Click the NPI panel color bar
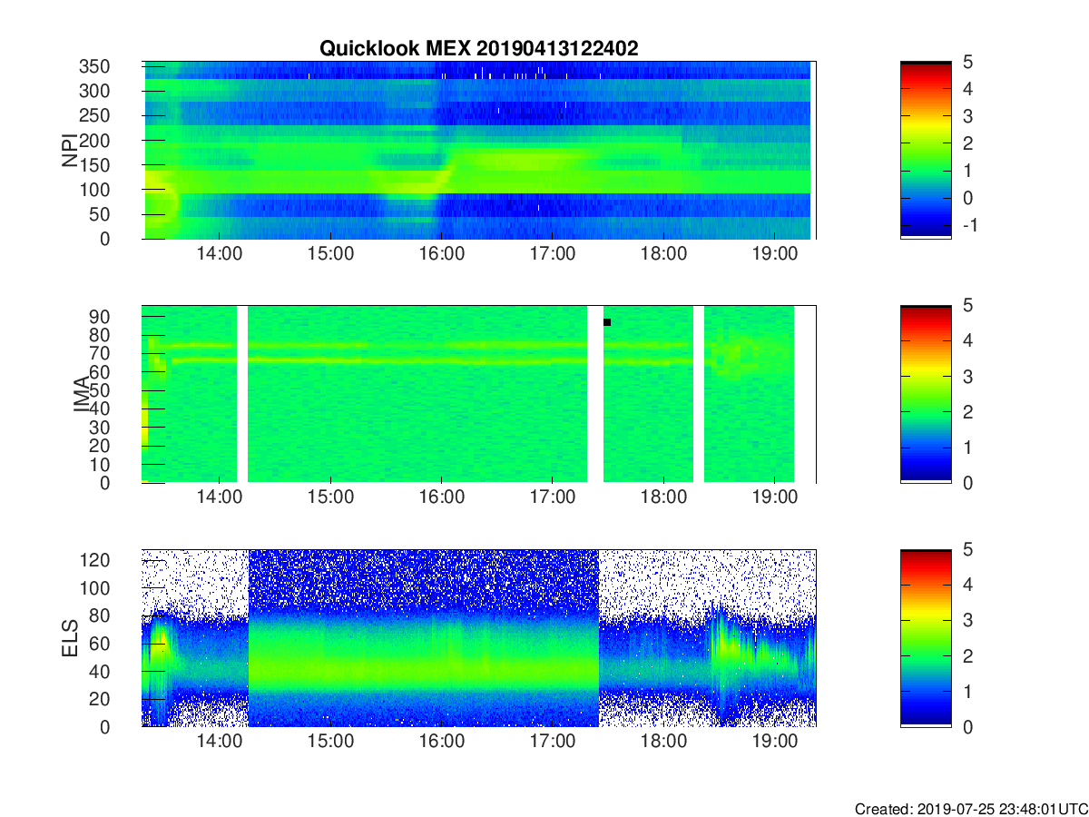Image resolution: width=1089 pixels, height=817 pixels. [926, 150]
